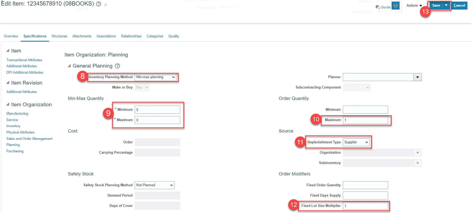The width and height of the screenshot is (473, 213).
Task: Click the help icon beside Edit Item title
Action: click(x=99, y=4)
